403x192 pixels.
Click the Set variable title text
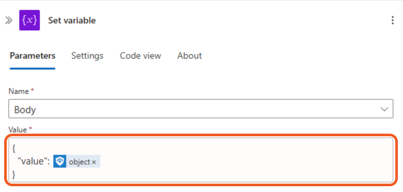click(72, 21)
